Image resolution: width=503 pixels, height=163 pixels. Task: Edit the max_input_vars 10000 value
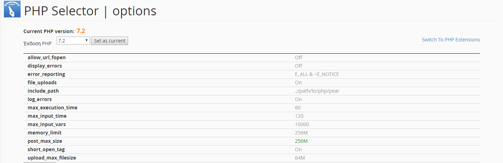[x=302, y=124]
